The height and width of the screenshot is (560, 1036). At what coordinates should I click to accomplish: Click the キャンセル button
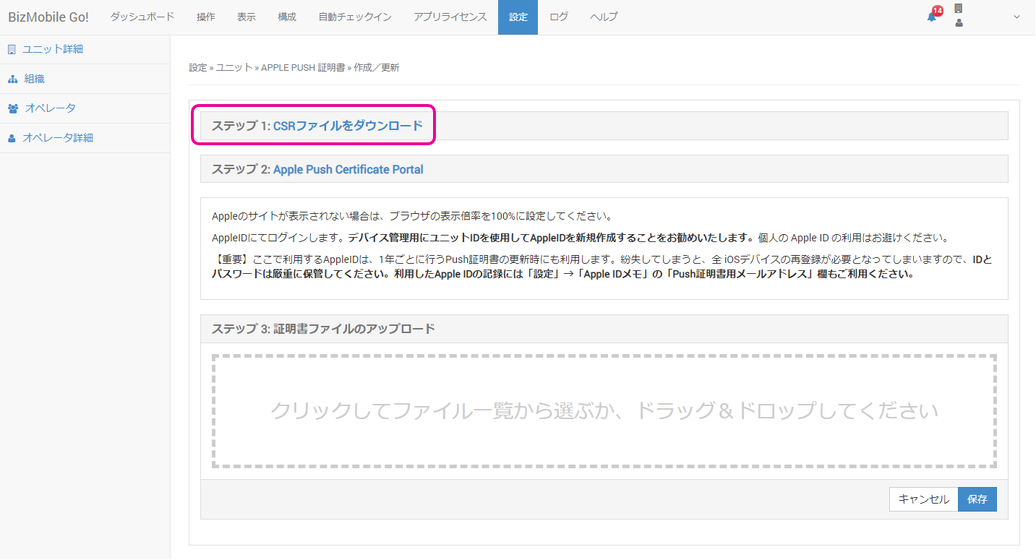click(923, 499)
